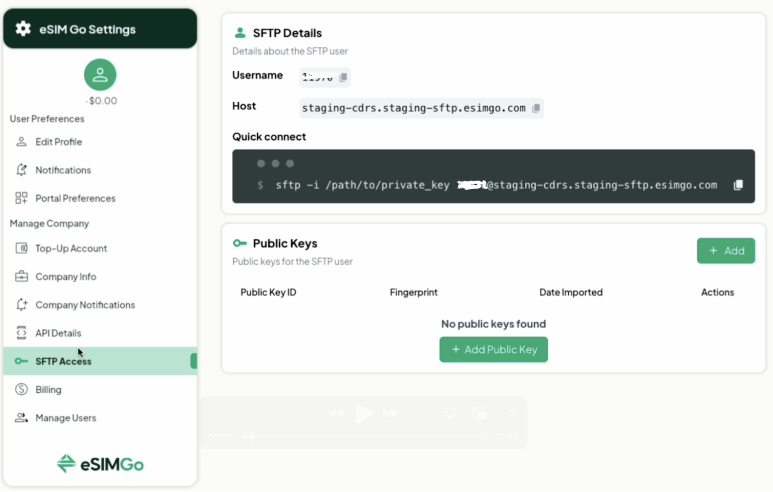This screenshot has height=492, width=773.
Task: Click the API Details code icon
Action: pos(21,333)
